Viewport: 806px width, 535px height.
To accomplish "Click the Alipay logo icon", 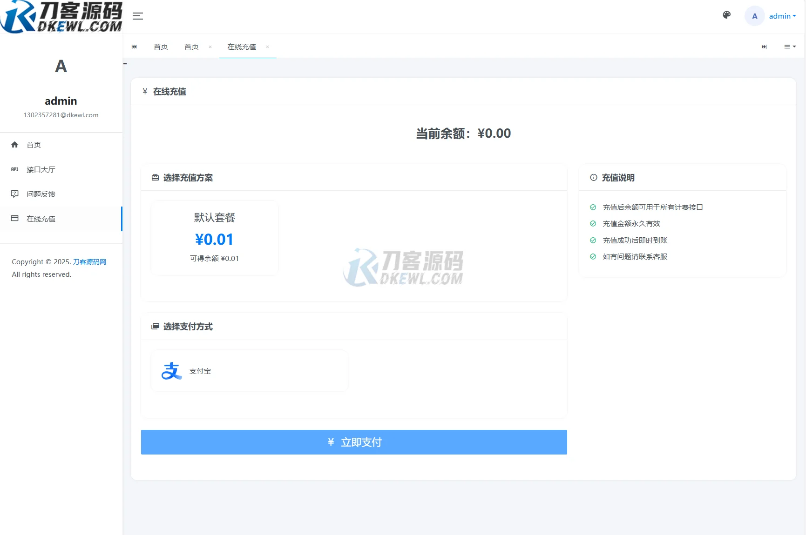I will [171, 371].
